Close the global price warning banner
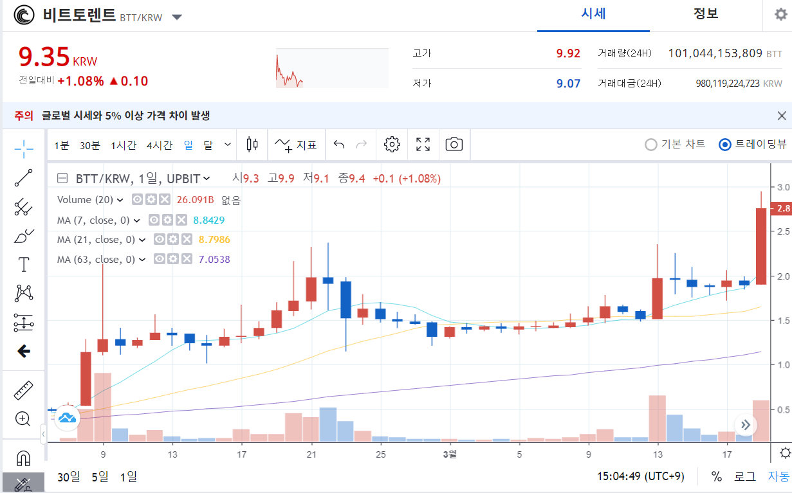 tap(782, 116)
